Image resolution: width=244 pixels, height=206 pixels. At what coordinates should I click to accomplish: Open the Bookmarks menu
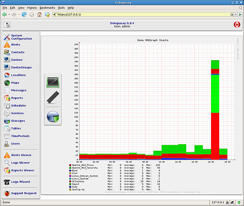point(47,8)
